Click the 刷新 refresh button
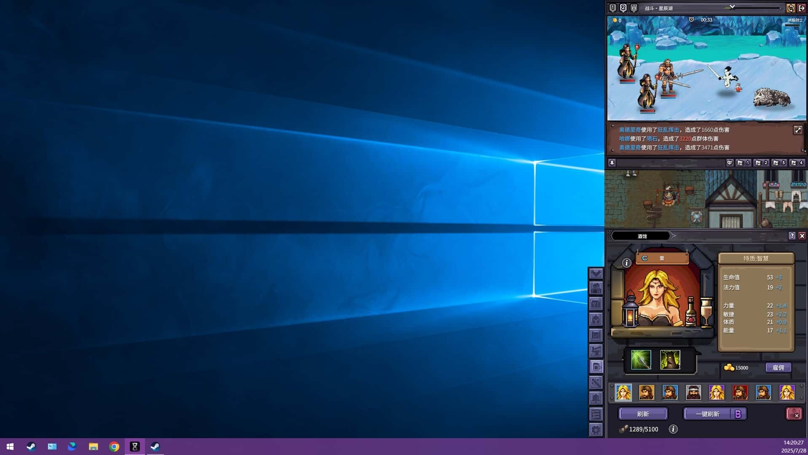The image size is (808, 455). (x=643, y=414)
